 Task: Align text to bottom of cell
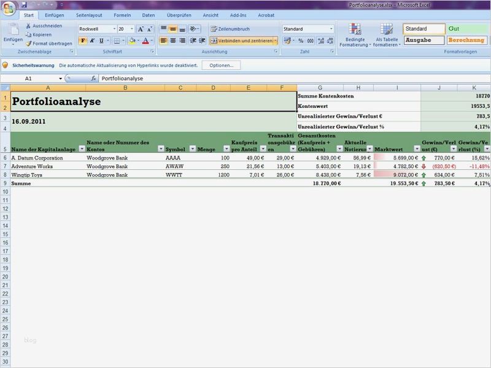[182, 29]
